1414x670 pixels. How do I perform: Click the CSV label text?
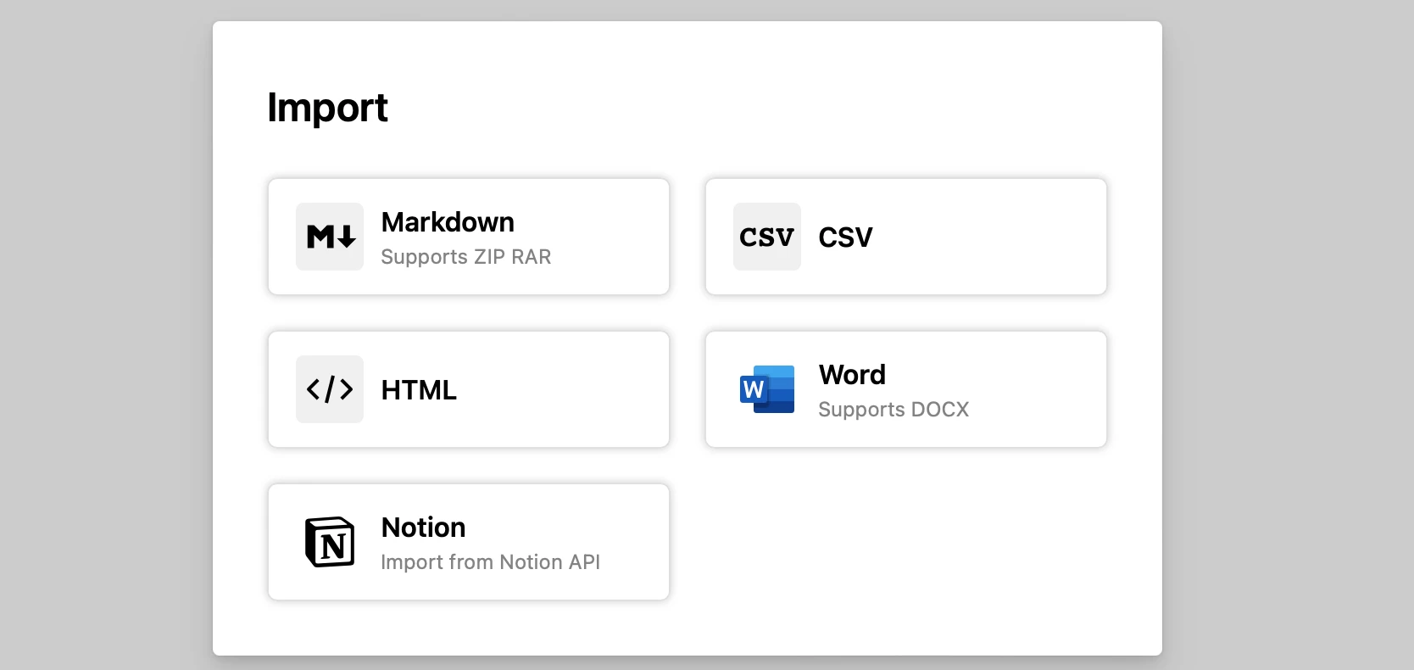[845, 237]
